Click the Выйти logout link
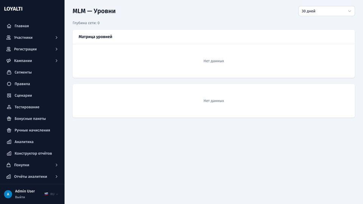Image resolution: width=363 pixels, height=204 pixels. [20, 197]
